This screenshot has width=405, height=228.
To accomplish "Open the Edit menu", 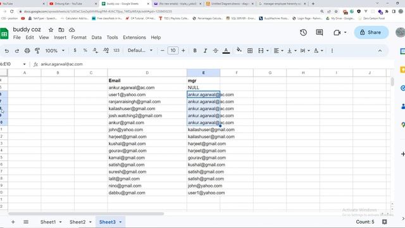I will point(30,37).
